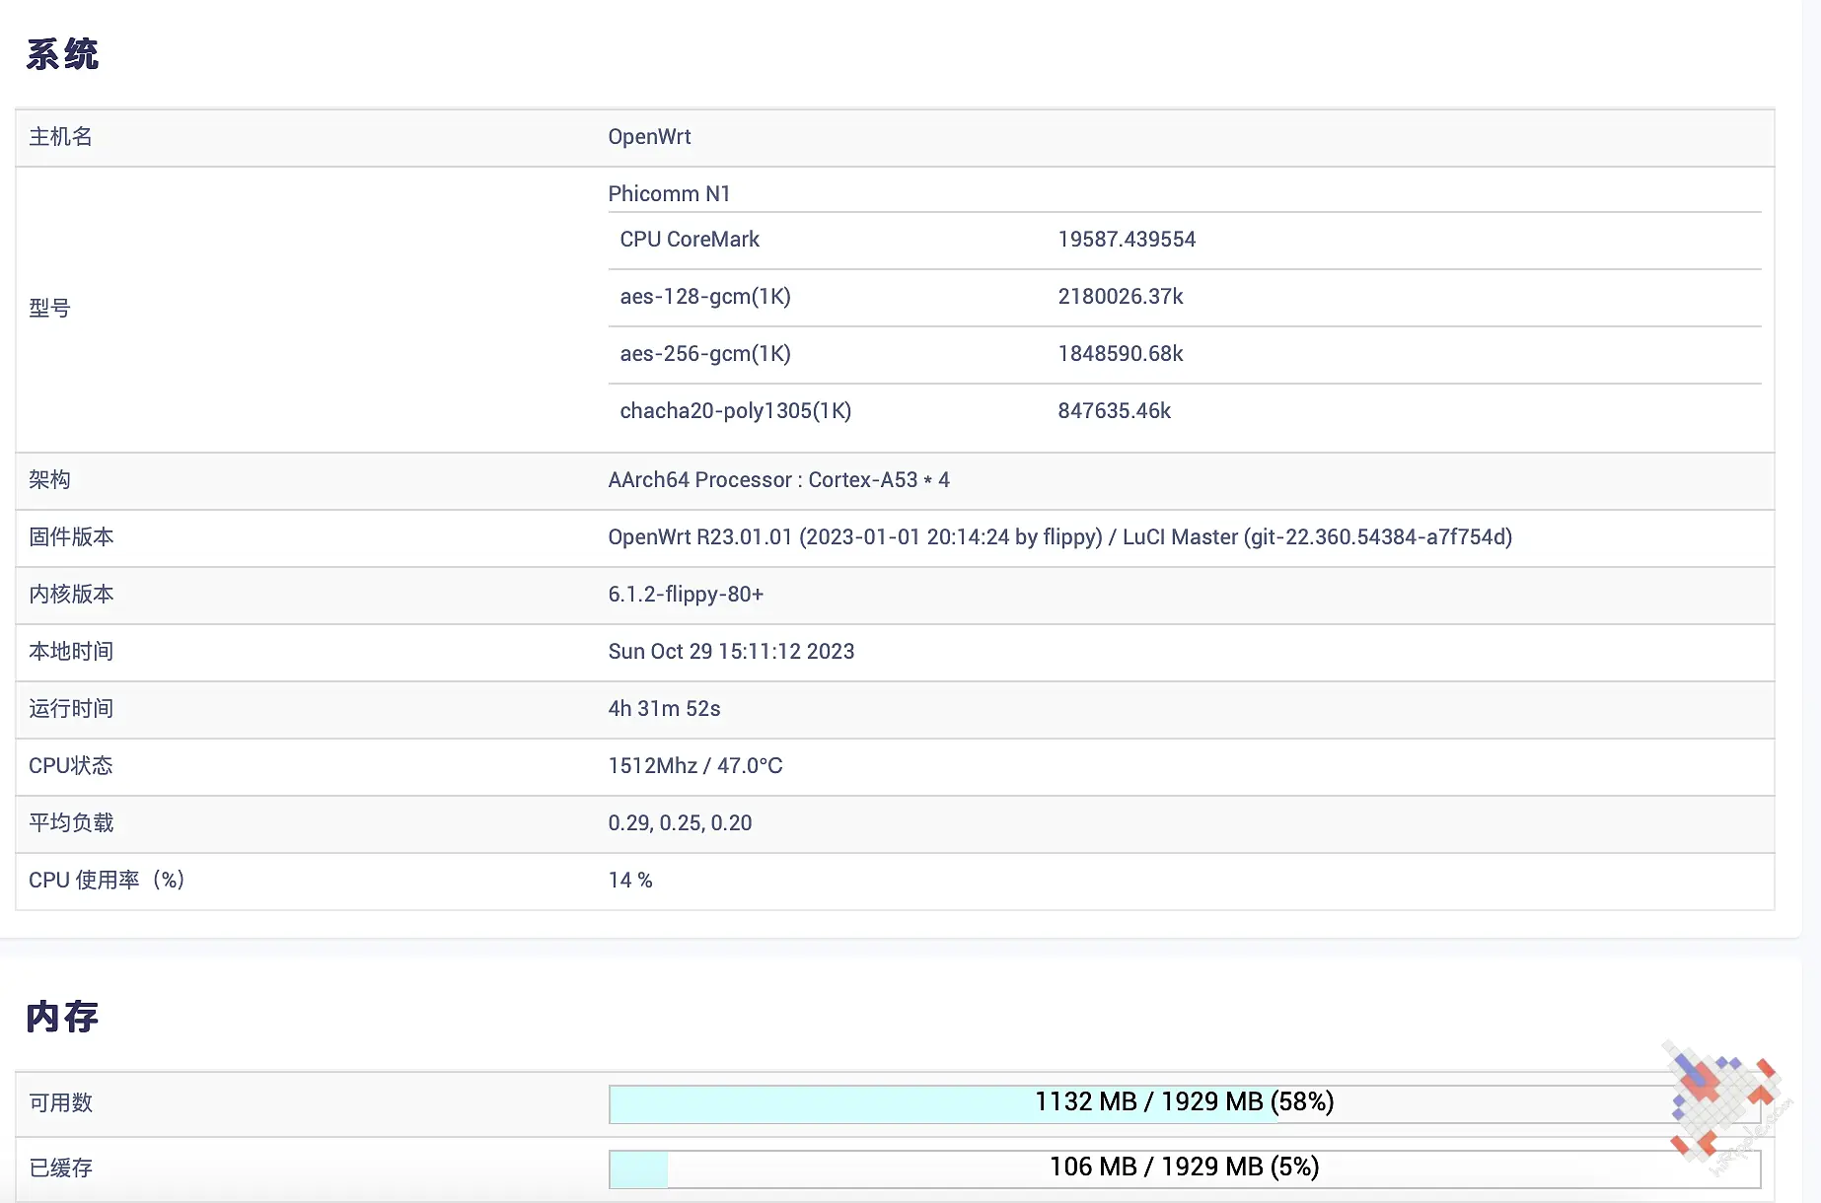The width and height of the screenshot is (1821, 1203).
Task: Click the 已缓存 memory label
Action: coord(60,1168)
